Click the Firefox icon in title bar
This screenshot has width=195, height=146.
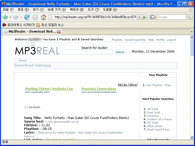(x=3, y=4)
